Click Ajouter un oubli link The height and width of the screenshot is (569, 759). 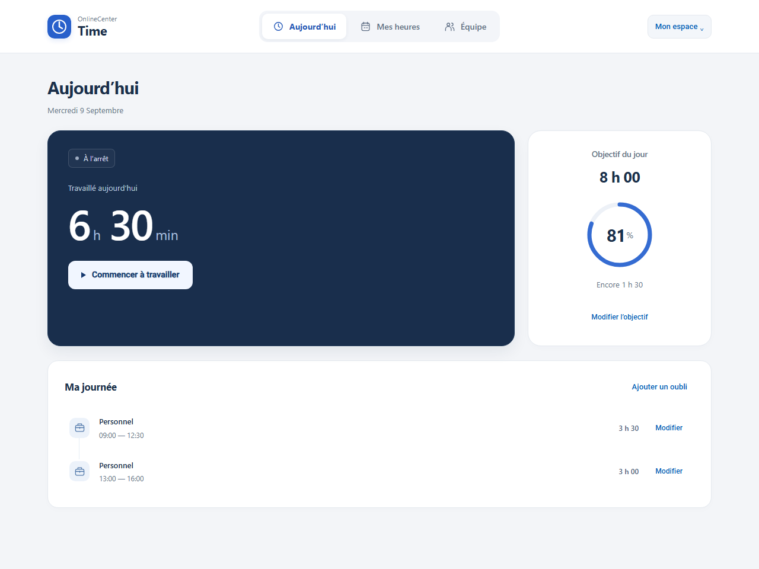(659, 387)
